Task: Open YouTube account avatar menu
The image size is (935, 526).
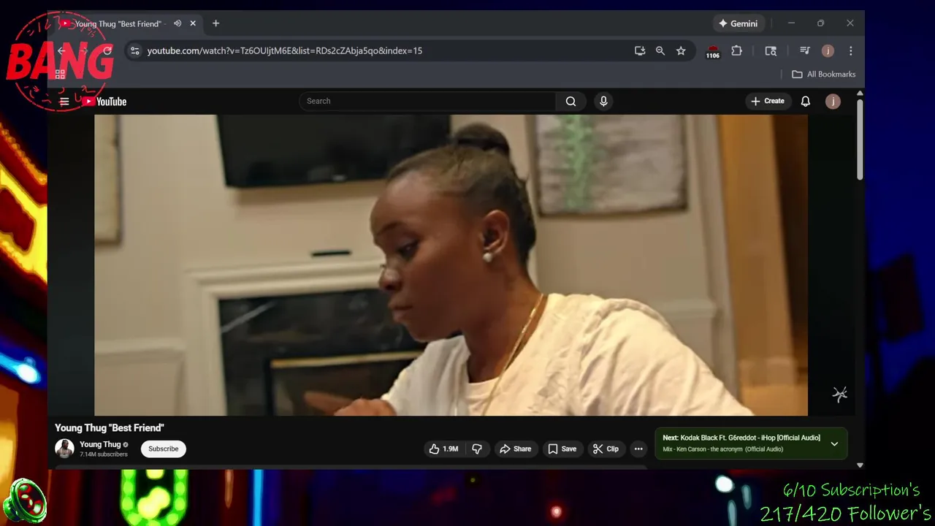Action: 833,102
